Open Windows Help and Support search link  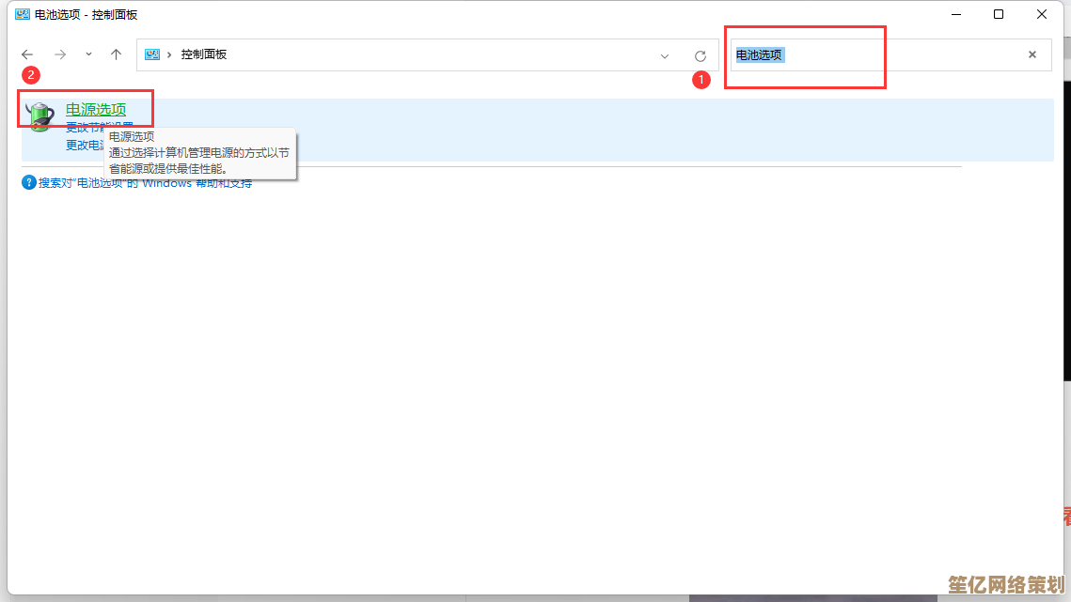[x=145, y=183]
